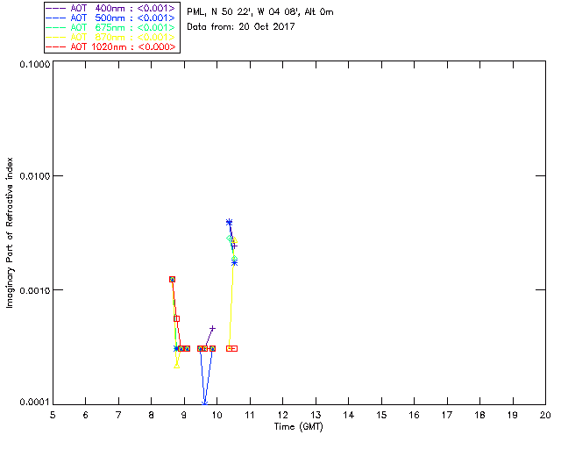Click the 0.0001 y-axis tick label
561x449 pixels.
pos(34,403)
